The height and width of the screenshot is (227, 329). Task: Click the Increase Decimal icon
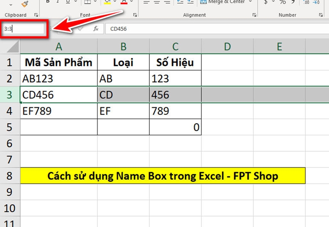click(306, 2)
